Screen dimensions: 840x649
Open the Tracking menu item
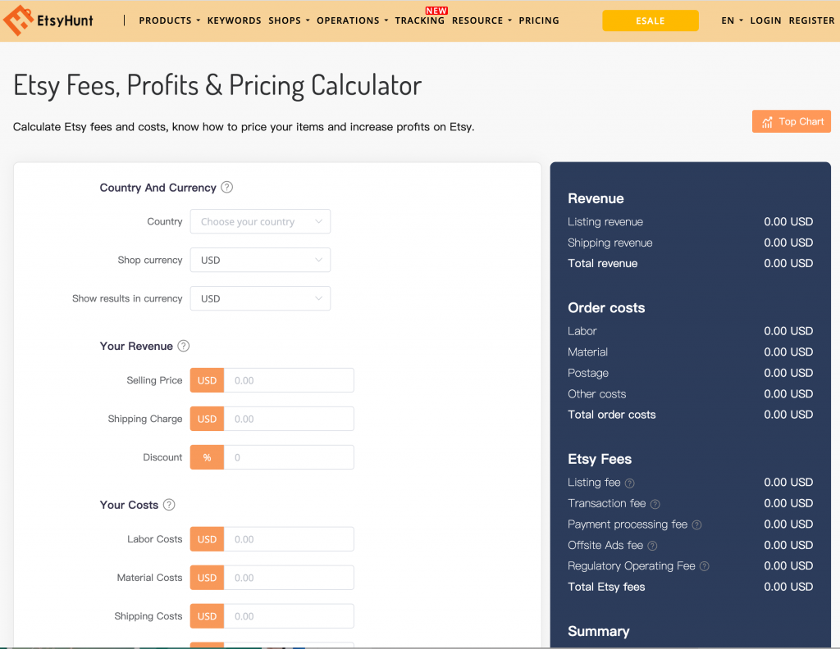(419, 20)
